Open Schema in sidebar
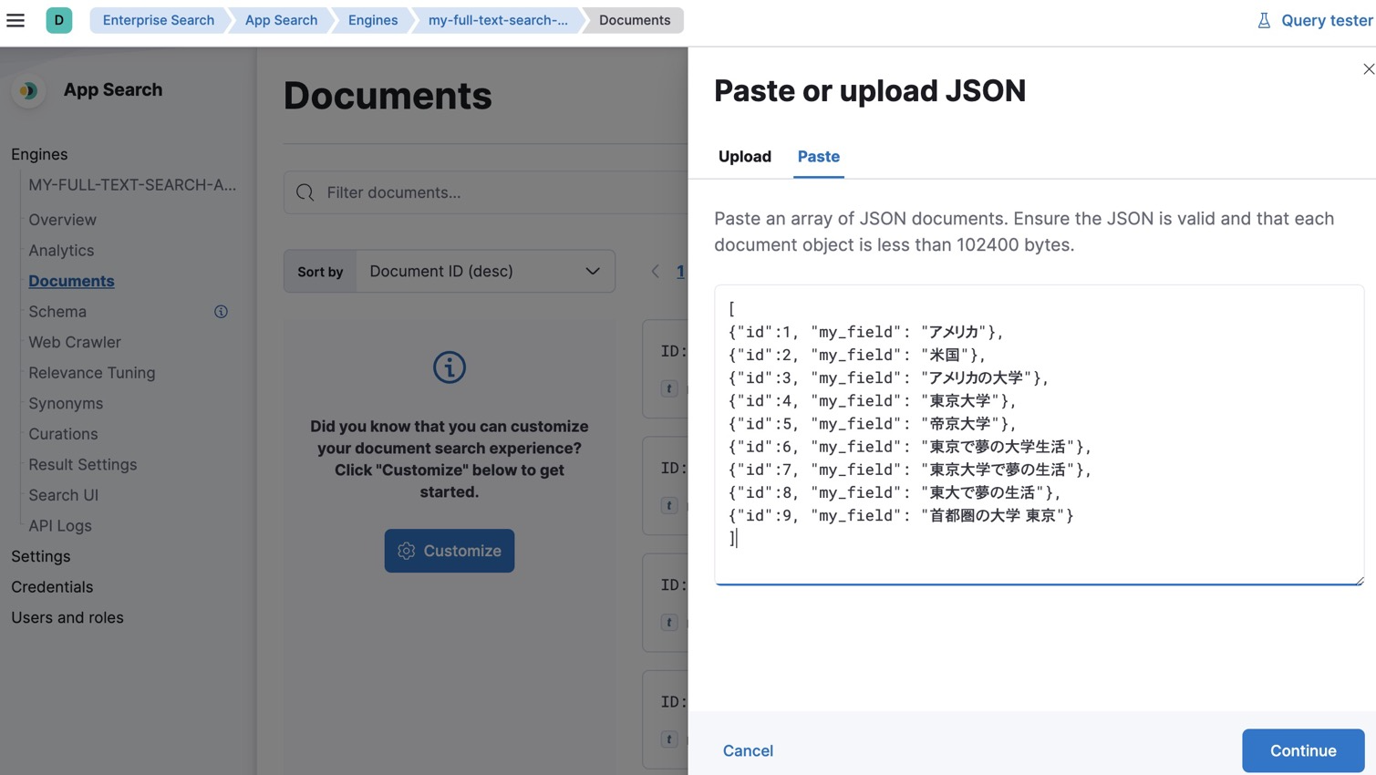1376x775 pixels. coord(57,312)
